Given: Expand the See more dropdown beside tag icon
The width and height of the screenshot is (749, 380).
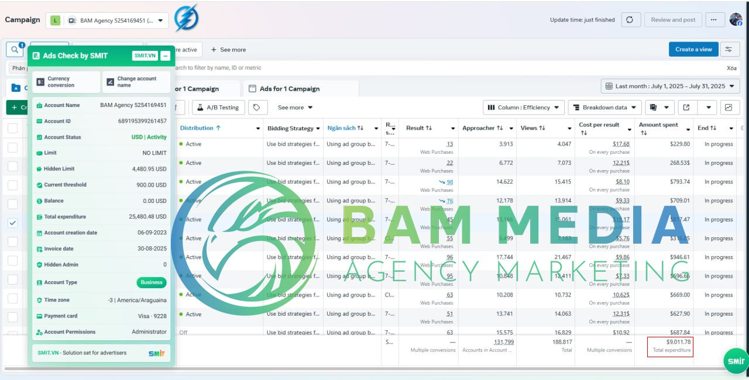Looking at the screenshot, I should tap(295, 108).
